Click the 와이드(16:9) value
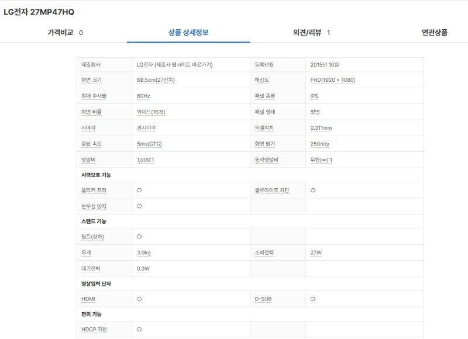Screen dimensions: 468x339 tap(151, 112)
